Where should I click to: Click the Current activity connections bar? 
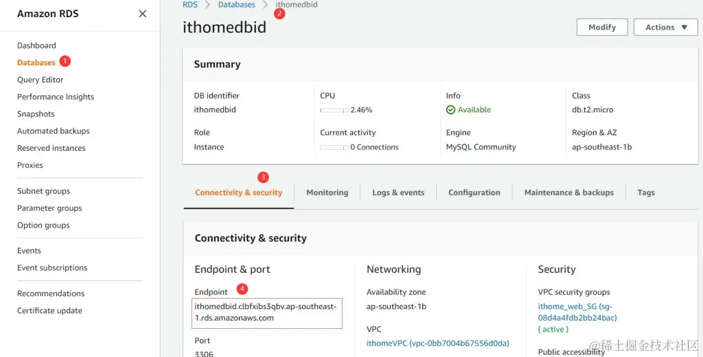[x=334, y=147]
